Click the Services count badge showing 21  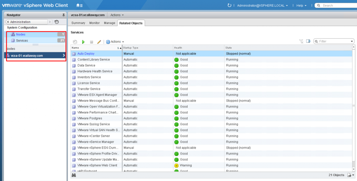coord(61,41)
